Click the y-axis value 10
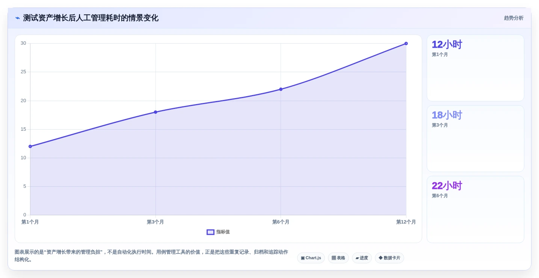Viewport: 539px width, 278px height. click(x=23, y=158)
